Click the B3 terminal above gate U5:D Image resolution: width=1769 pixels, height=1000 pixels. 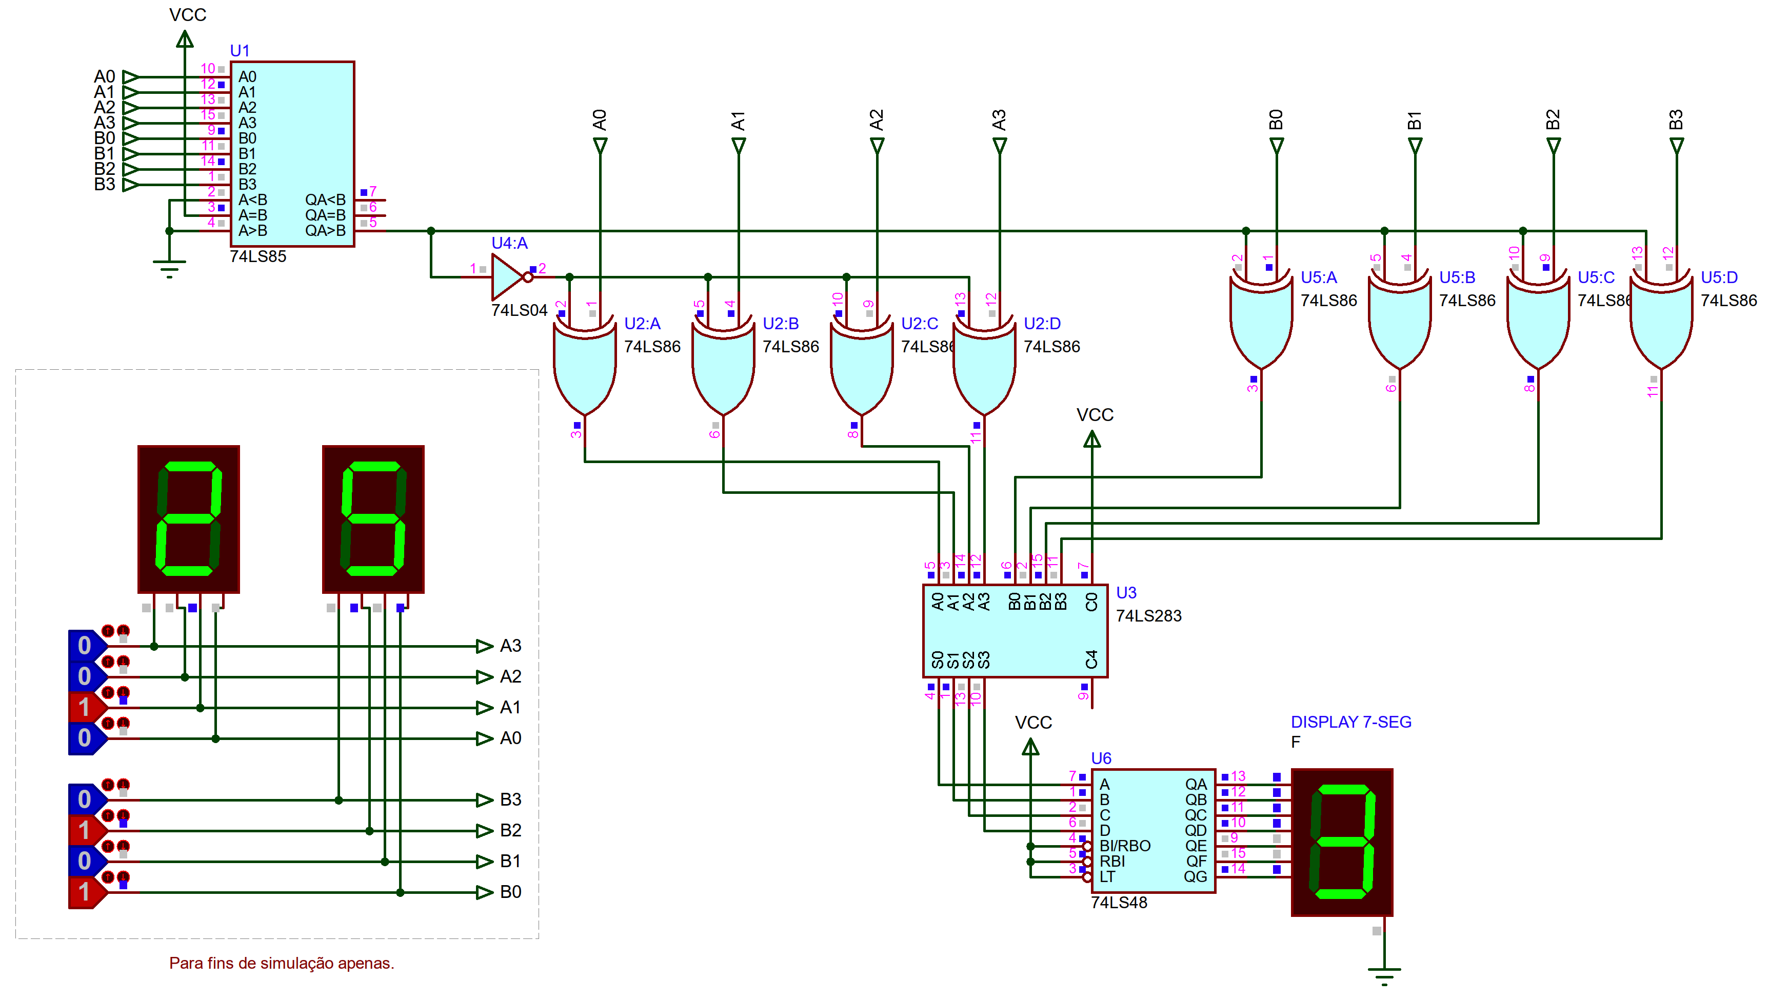[x=1676, y=146]
